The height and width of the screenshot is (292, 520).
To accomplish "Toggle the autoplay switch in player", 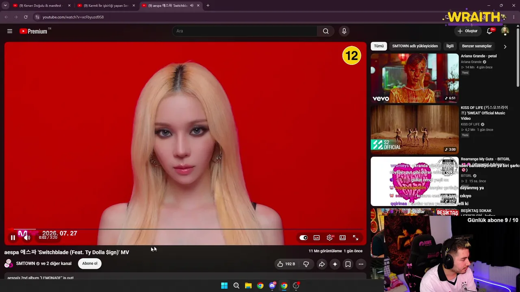I will tap(303, 238).
